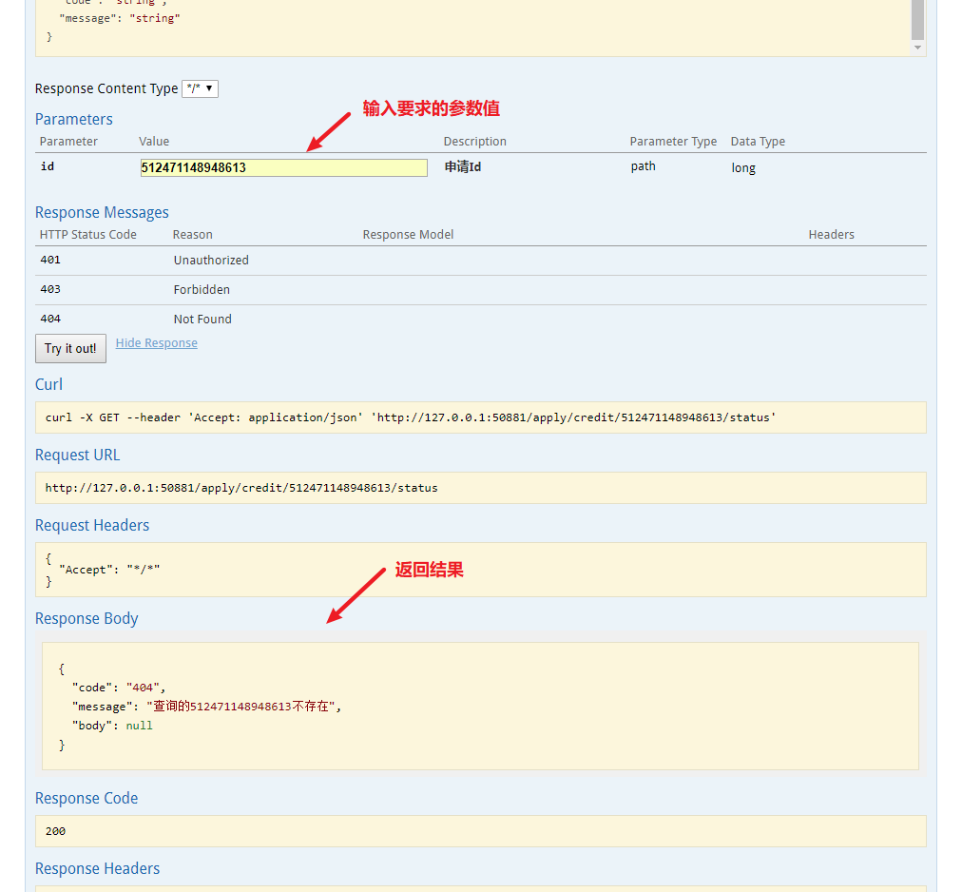Click the Response Messages section heading
Screen dimensions: 962x892
[102, 212]
